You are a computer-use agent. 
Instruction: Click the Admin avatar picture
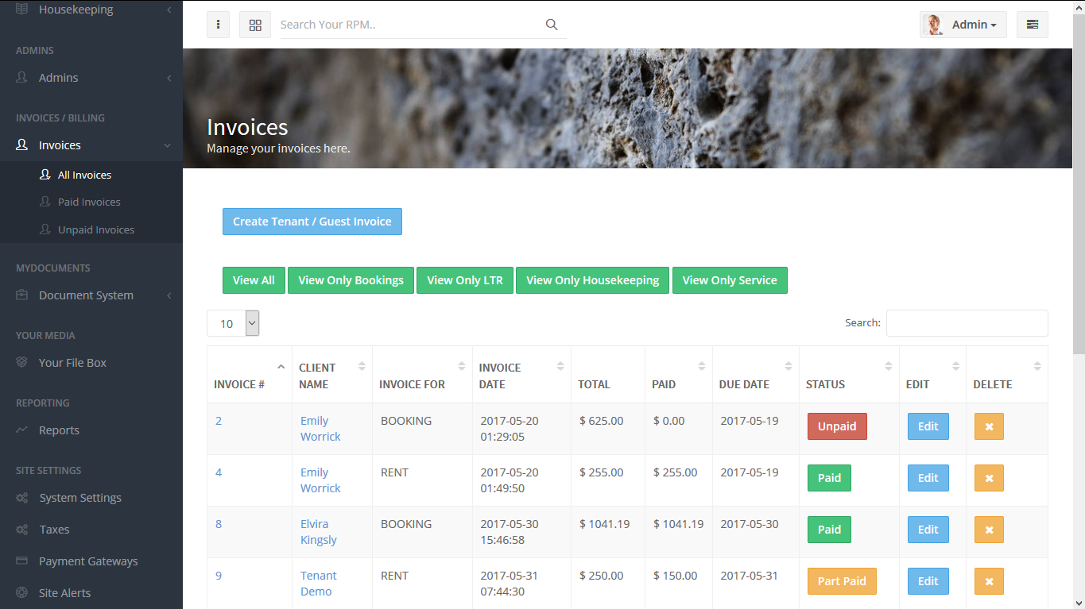click(x=933, y=25)
